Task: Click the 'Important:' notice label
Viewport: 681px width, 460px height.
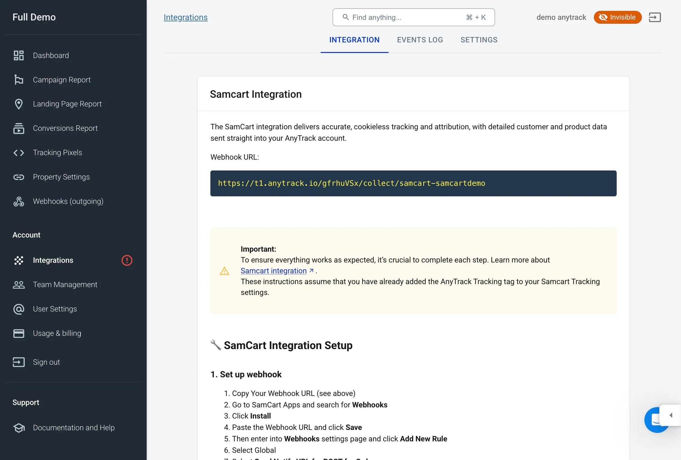Action: (x=258, y=249)
